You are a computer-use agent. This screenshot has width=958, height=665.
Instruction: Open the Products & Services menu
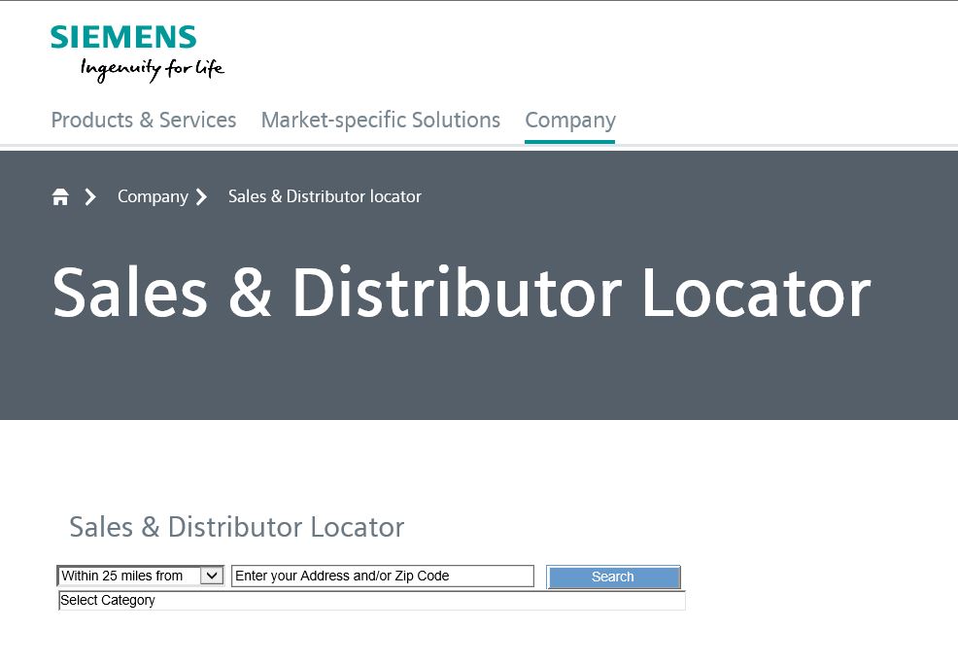[144, 120]
